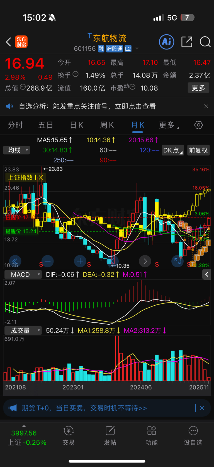Tap the 上证指数 overlay label
The image size is (214, 467).
pos(20,177)
